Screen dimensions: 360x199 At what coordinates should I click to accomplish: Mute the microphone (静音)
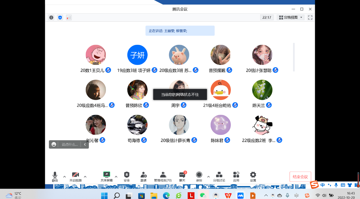[55, 177]
